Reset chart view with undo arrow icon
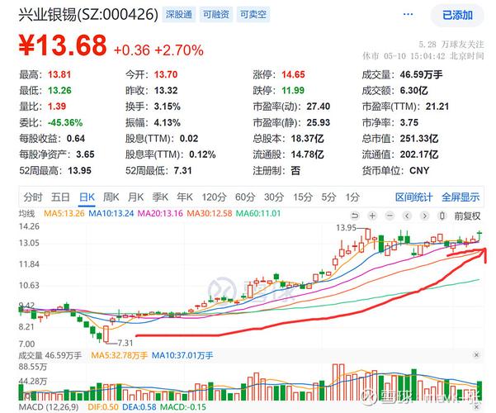496x413 pixels. point(355,216)
